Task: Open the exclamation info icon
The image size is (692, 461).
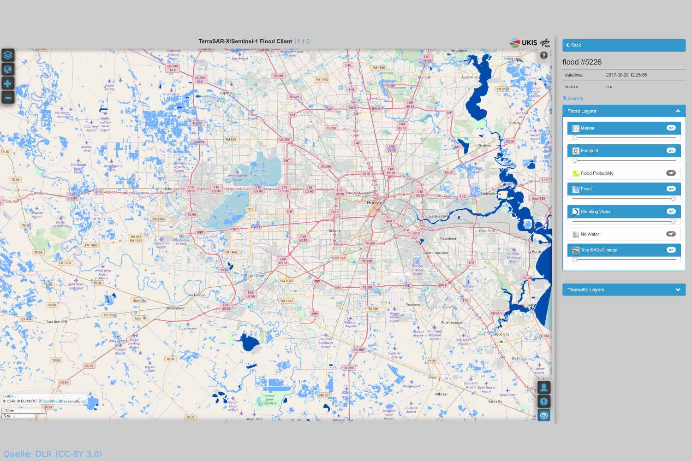Action: click(x=544, y=402)
